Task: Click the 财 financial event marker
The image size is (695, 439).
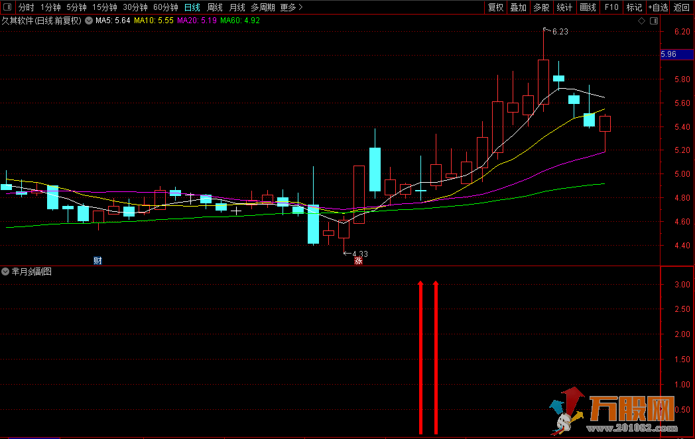Action: (x=97, y=261)
